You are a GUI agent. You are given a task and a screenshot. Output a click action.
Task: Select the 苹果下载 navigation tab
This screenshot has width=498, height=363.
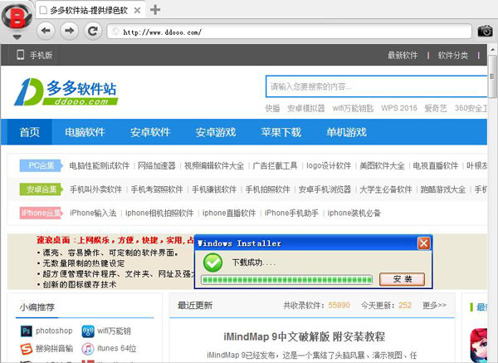(x=281, y=132)
